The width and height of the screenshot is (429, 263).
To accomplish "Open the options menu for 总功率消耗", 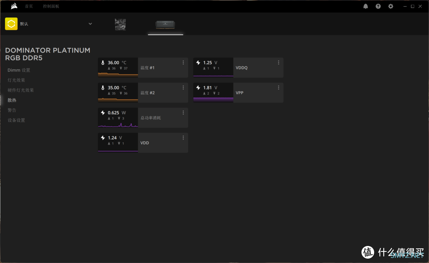I will 183,113.
